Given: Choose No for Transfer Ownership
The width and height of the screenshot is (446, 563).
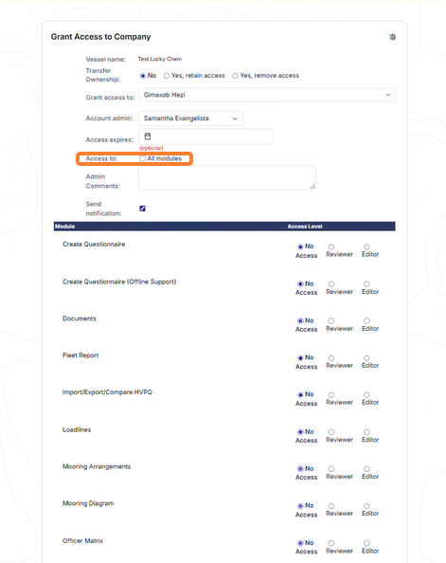Looking at the screenshot, I should click(x=143, y=76).
